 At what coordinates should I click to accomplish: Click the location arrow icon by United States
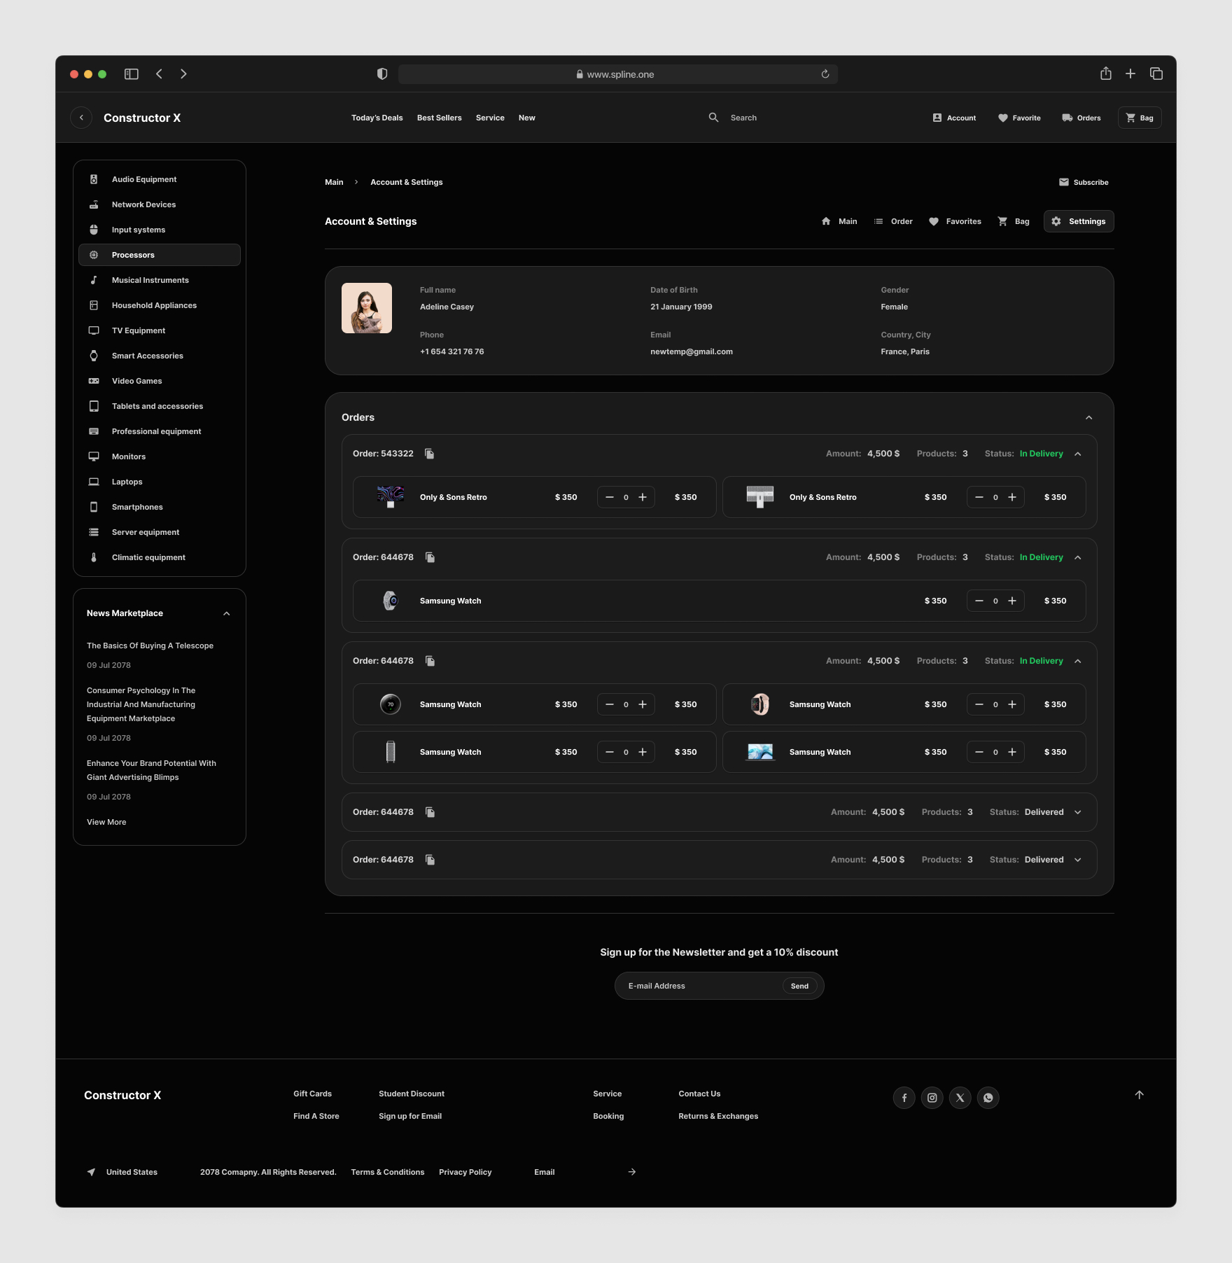coord(92,1172)
